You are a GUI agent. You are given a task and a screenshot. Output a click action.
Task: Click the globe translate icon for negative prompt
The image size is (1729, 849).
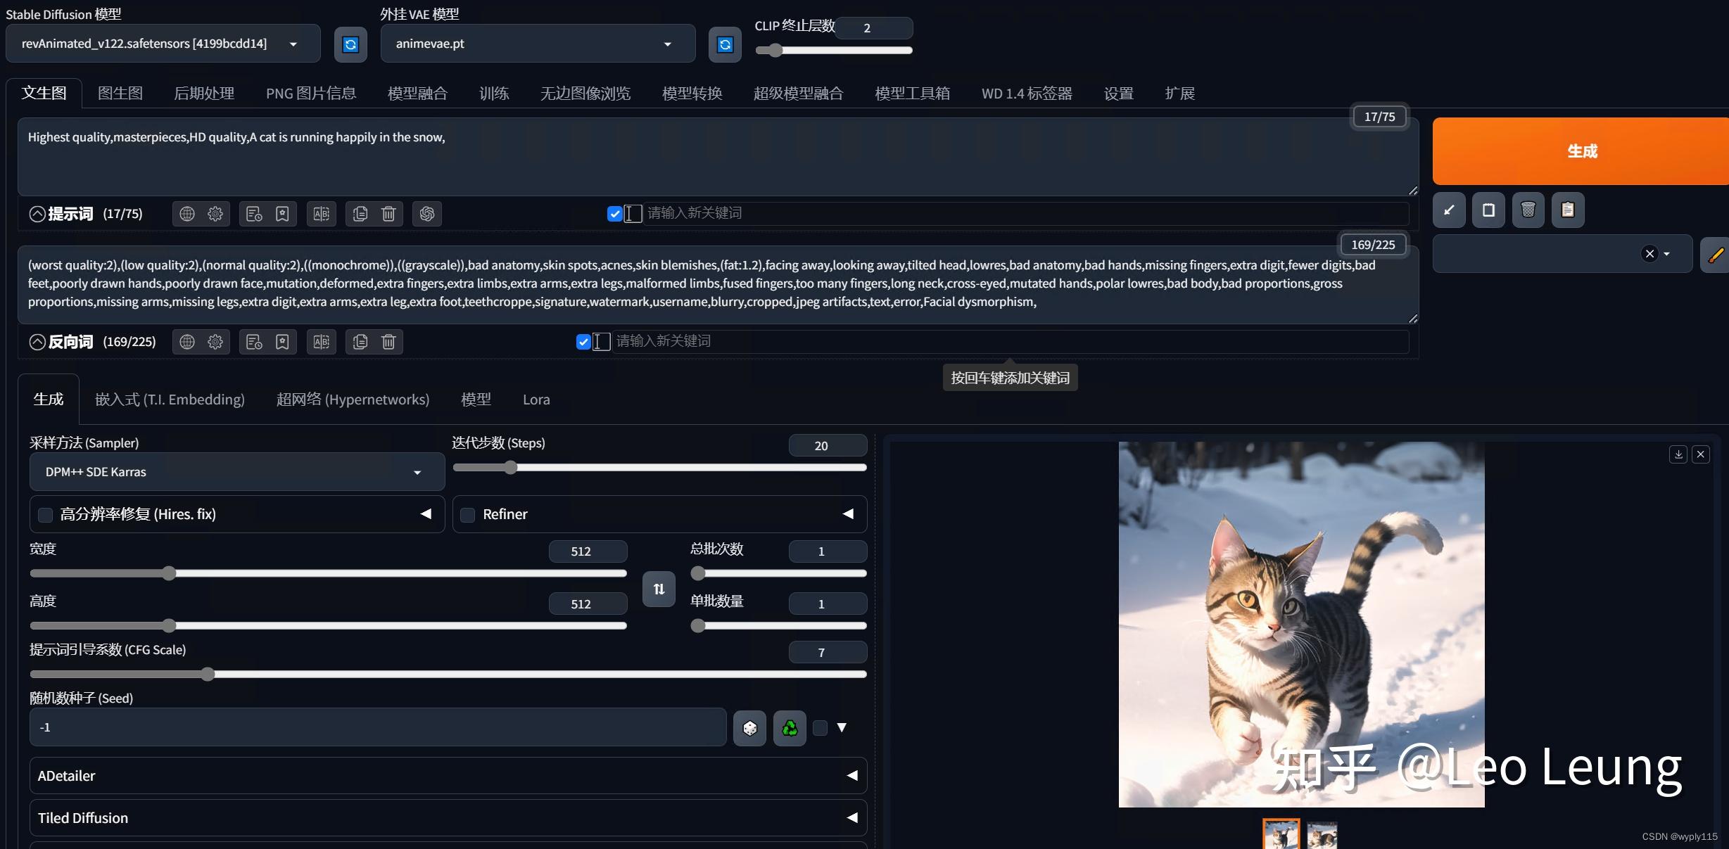tap(186, 342)
